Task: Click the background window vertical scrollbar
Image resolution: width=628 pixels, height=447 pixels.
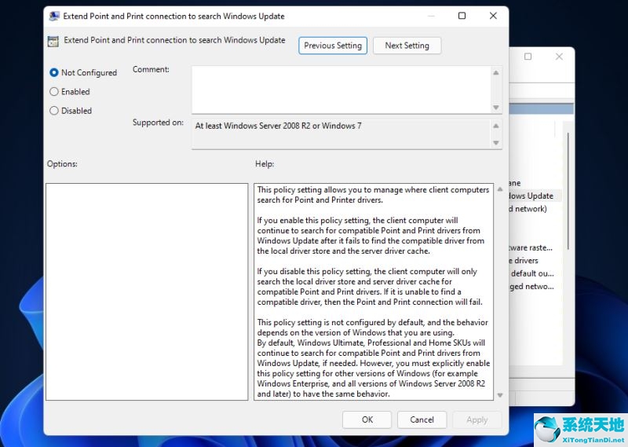Action: coord(568,190)
